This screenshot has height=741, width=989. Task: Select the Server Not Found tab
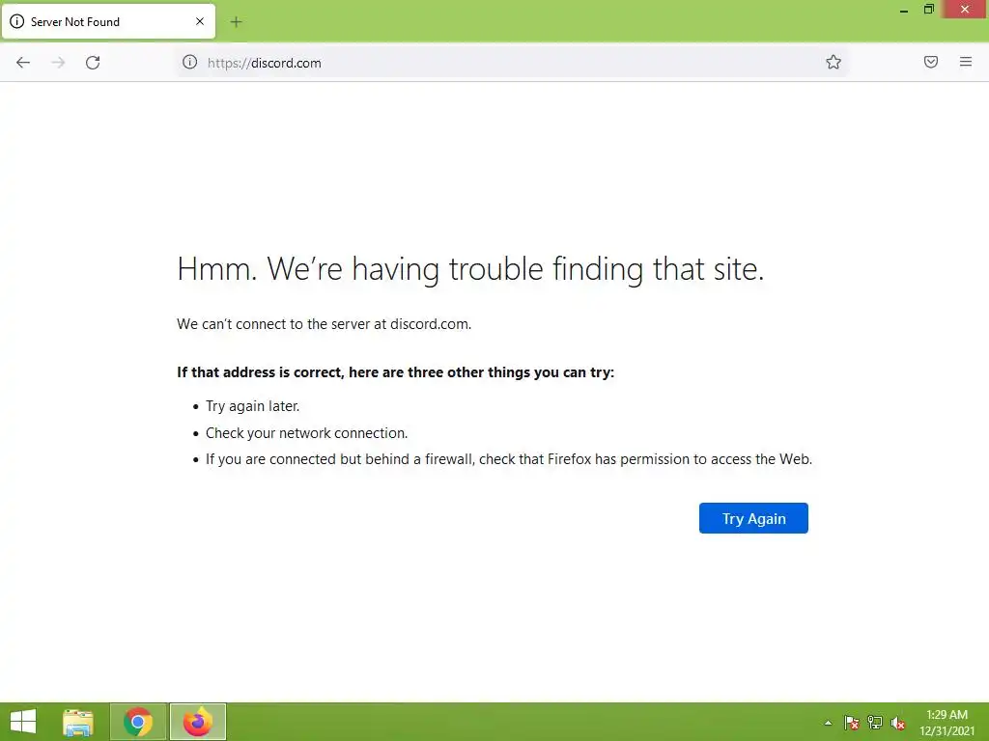(108, 21)
